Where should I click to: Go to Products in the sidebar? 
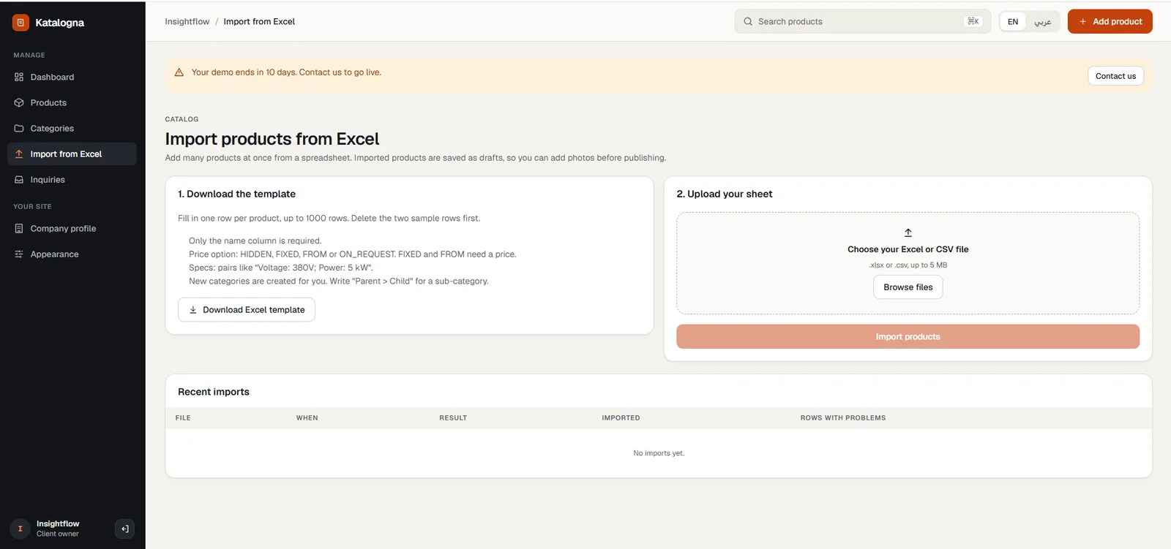coord(72,102)
